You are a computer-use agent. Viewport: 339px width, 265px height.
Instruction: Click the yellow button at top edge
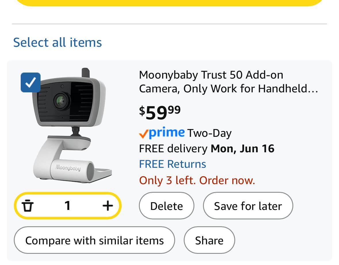click(x=170, y=3)
